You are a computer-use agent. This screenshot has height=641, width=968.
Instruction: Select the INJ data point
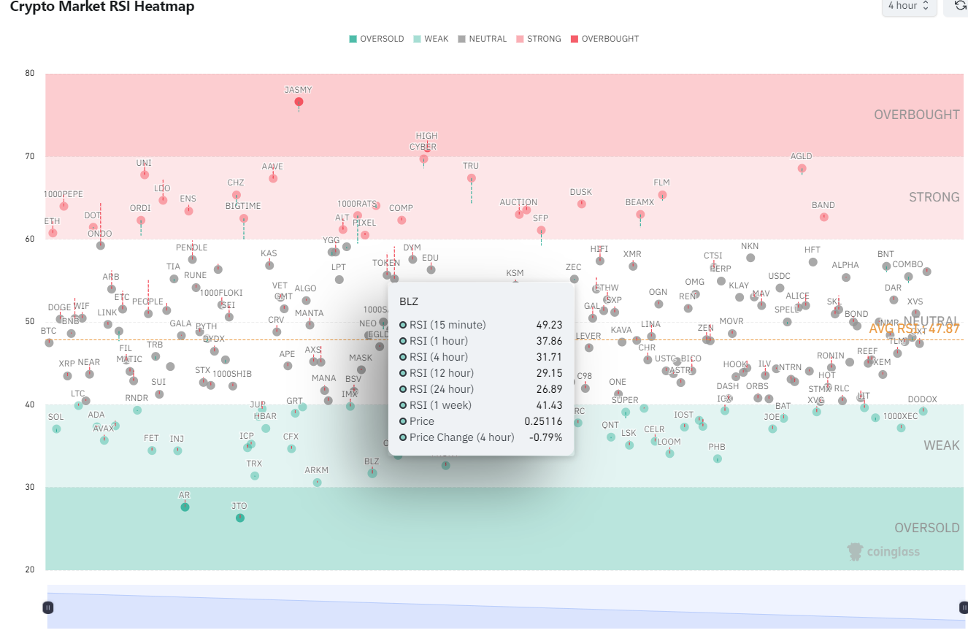tap(177, 450)
